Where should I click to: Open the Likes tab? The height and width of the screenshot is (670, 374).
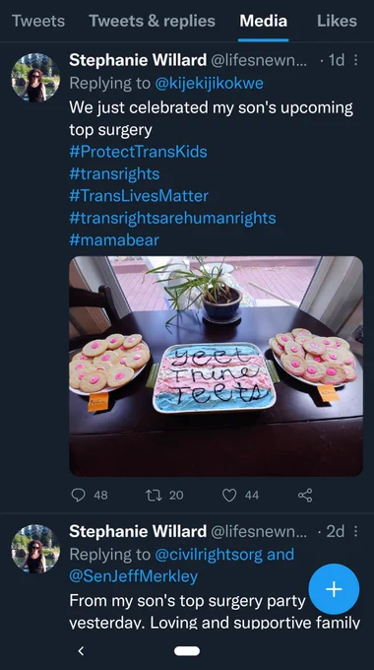pyautogui.click(x=337, y=21)
